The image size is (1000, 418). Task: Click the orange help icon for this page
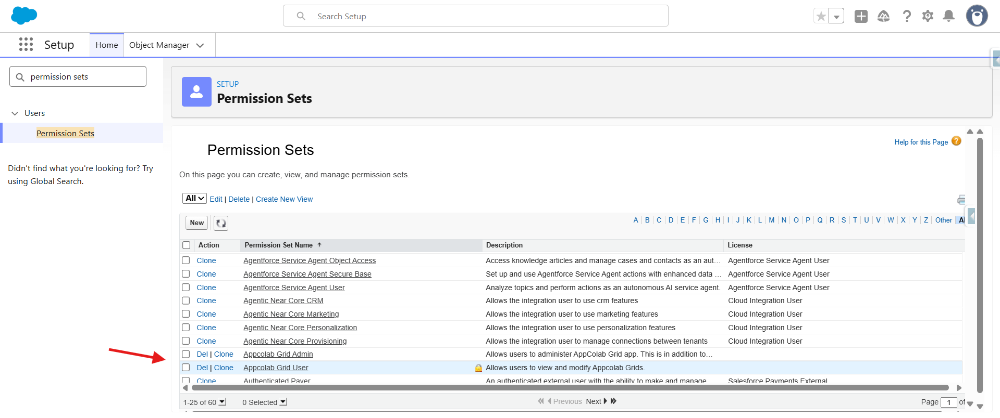pyautogui.click(x=956, y=141)
